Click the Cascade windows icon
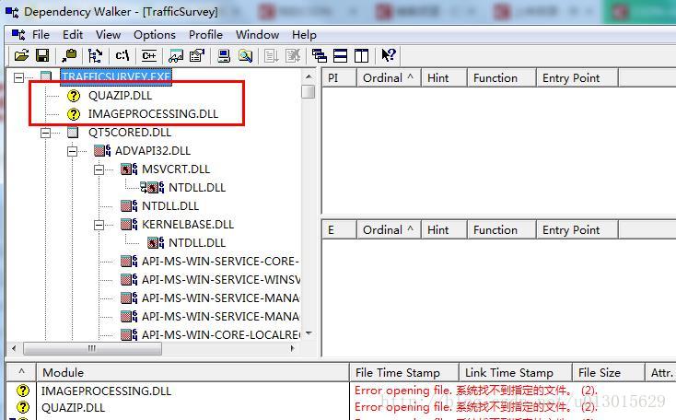676x420 pixels. point(320,55)
